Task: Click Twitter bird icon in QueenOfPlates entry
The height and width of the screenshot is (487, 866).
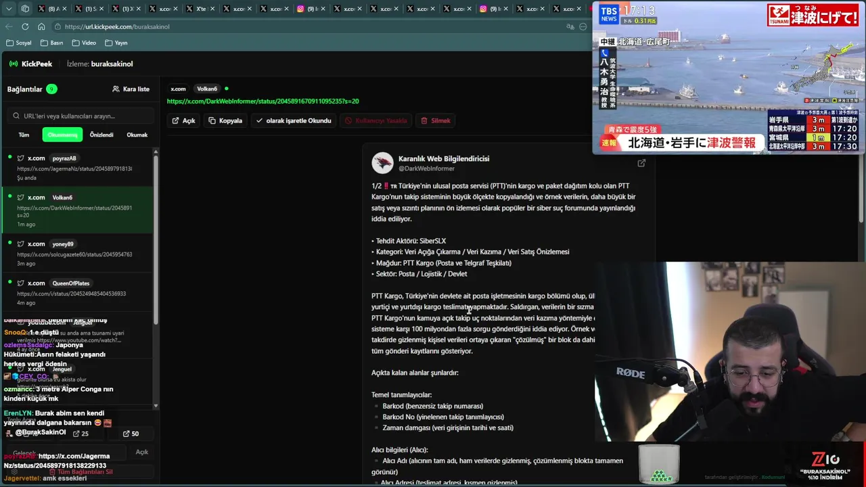Action: pyautogui.click(x=20, y=283)
